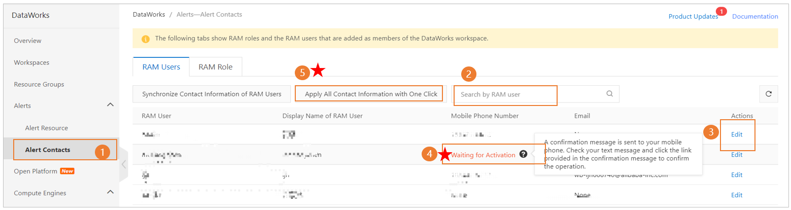This screenshot has height=210, width=791.
Task: Click the help icon beside Waiting for Activation
Action: coord(523,155)
